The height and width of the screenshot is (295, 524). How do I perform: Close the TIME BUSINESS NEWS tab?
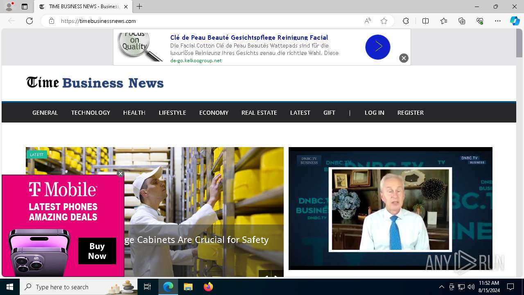126,7
